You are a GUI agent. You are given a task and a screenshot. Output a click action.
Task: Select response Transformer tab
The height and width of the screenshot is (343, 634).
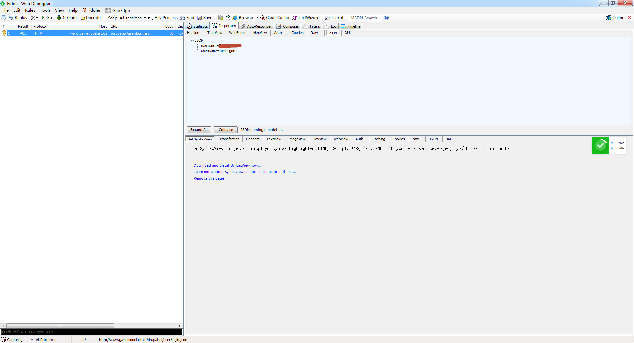(229, 139)
